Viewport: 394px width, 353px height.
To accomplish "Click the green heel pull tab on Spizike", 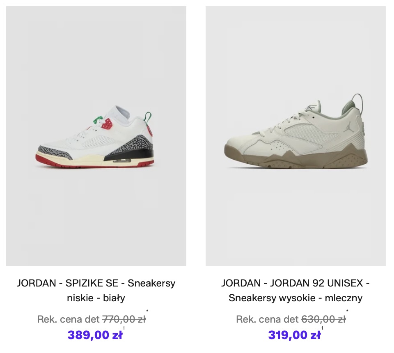I will point(148,117).
